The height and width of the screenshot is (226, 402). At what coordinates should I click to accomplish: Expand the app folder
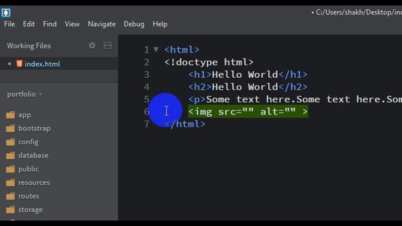click(24, 115)
